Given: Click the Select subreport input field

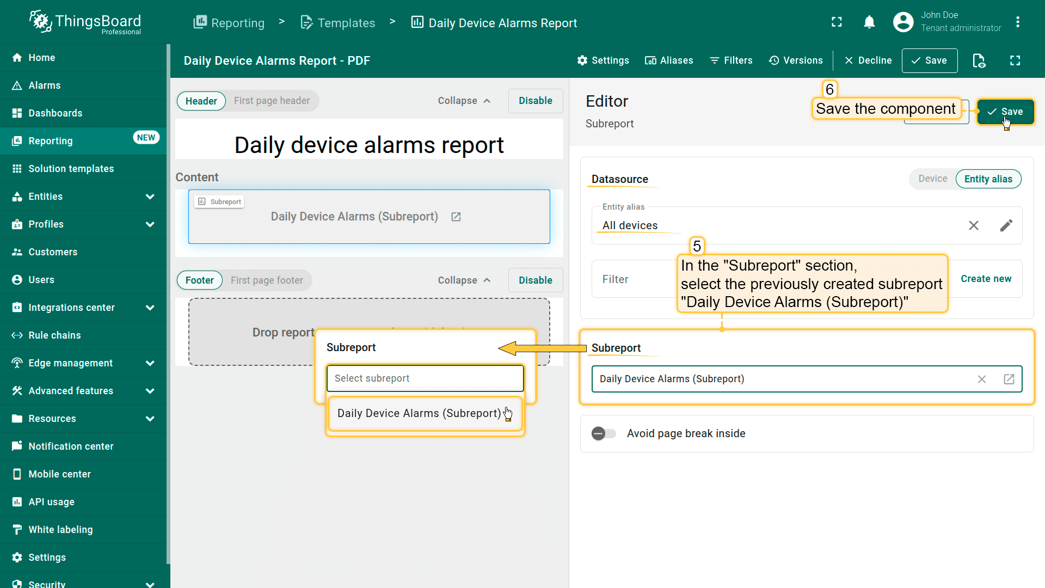Looking at the screenshot, I should click(425, 378).
